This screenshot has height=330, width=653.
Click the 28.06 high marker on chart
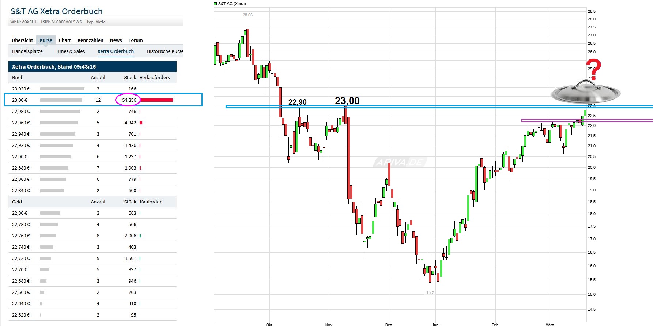(x=248, y=15)
